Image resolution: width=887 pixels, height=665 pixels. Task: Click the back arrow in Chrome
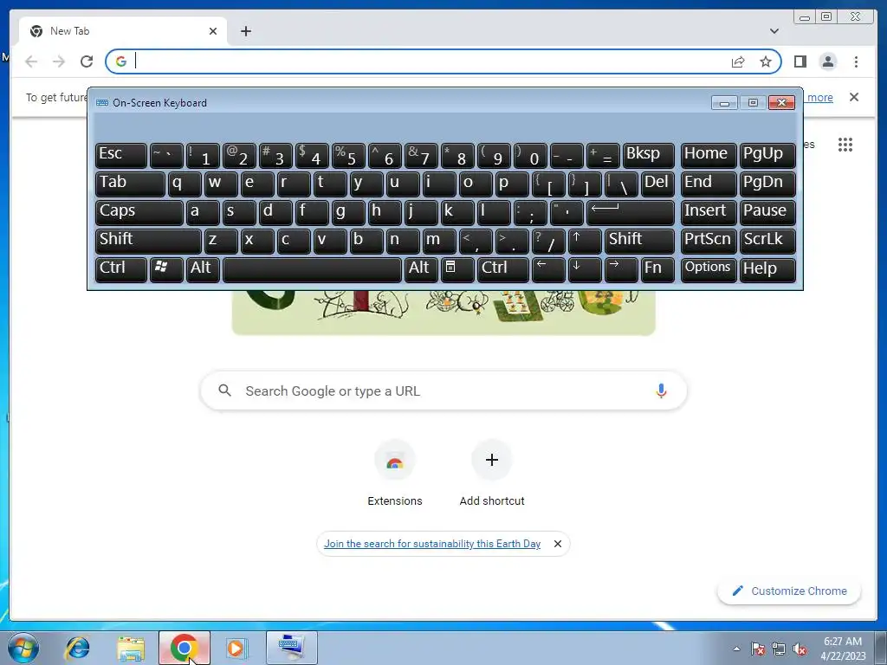[31, 61]
